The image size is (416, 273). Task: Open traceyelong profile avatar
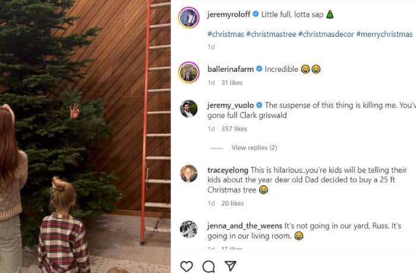(188, 173)
